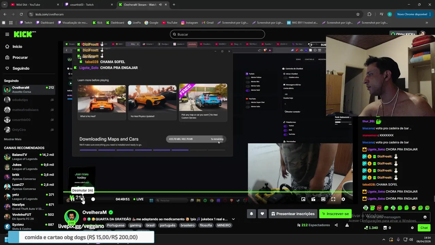Image resolution: width=435 pixels, height=245 pixels.
Task: Open the Chrome extensions puzzle icon
Action: pos(369,14)
